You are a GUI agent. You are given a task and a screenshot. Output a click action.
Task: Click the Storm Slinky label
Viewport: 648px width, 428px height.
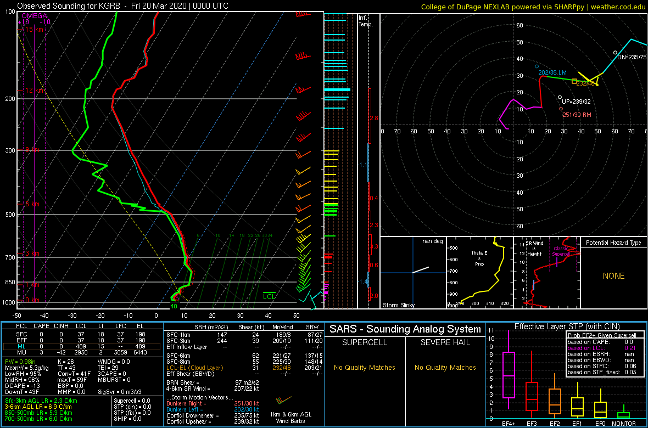point(399,305)
